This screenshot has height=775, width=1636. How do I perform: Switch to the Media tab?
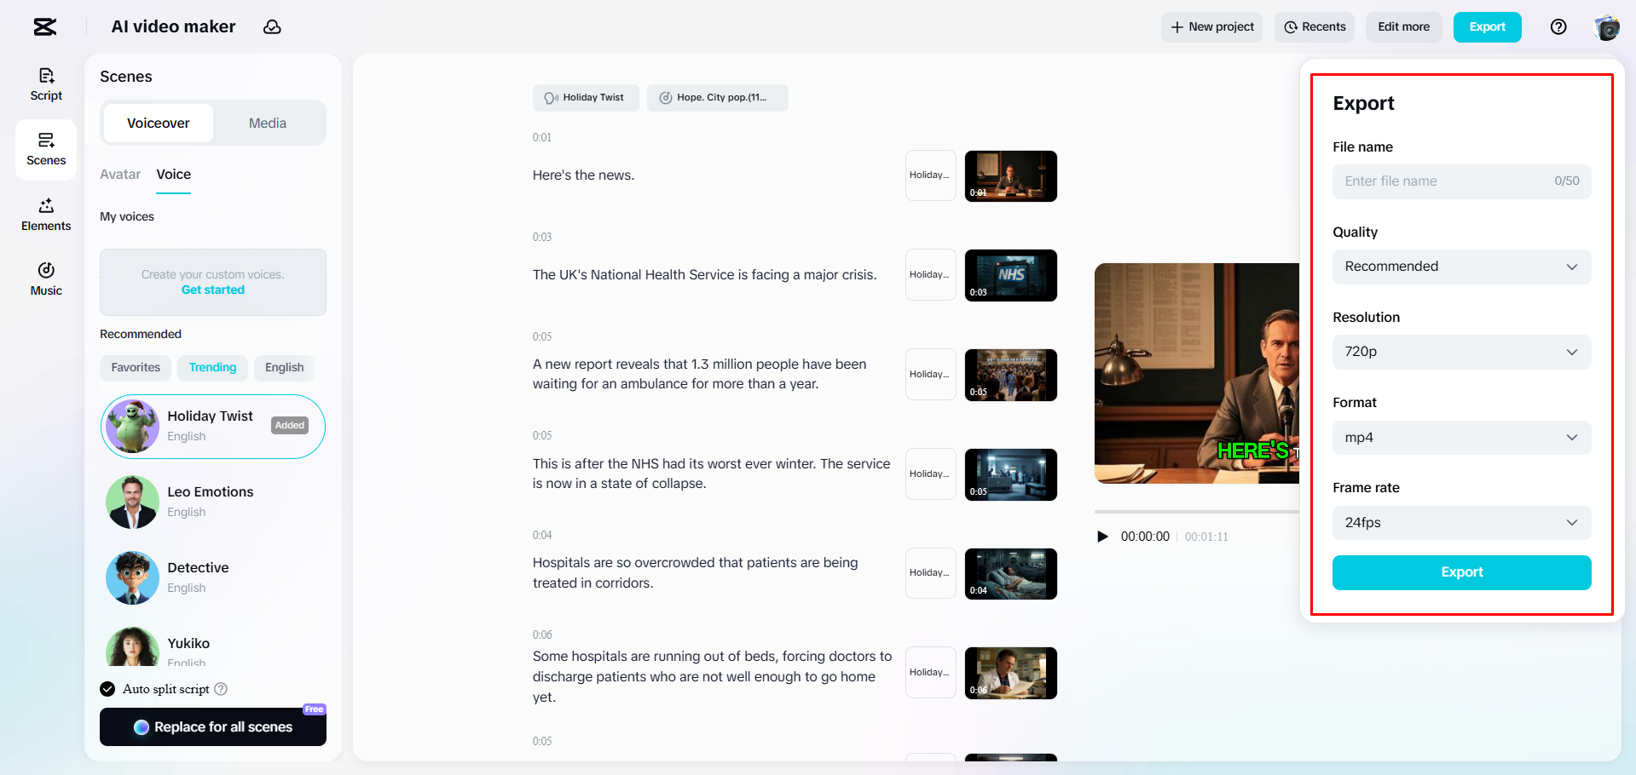268,123
